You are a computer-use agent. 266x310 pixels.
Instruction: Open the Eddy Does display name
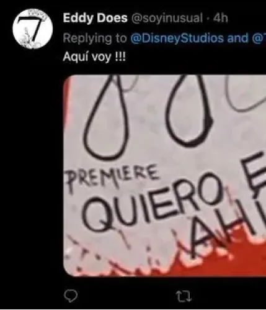95,18
